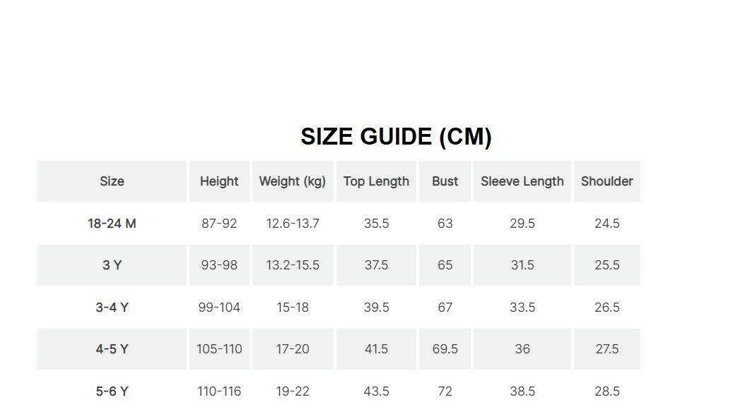Click the Sleeve Length column header

[522, 181]
